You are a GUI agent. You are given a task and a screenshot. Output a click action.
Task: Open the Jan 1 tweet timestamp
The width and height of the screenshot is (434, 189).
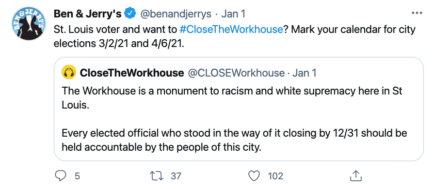(233, 14)
